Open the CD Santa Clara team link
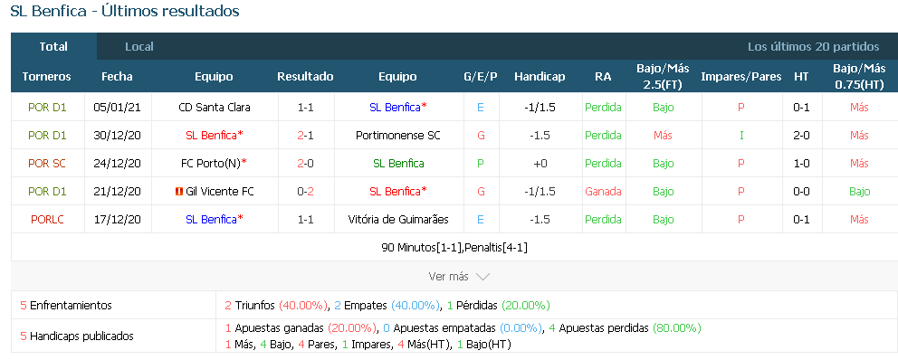The image size is (898, 360). [x=215, y=107]
